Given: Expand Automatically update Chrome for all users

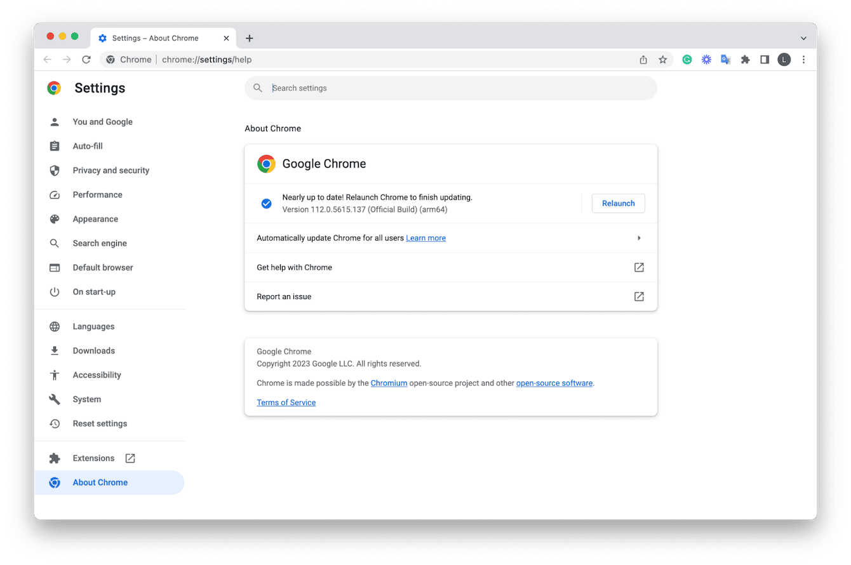Looking at the screenshot, I should [639, 237].
